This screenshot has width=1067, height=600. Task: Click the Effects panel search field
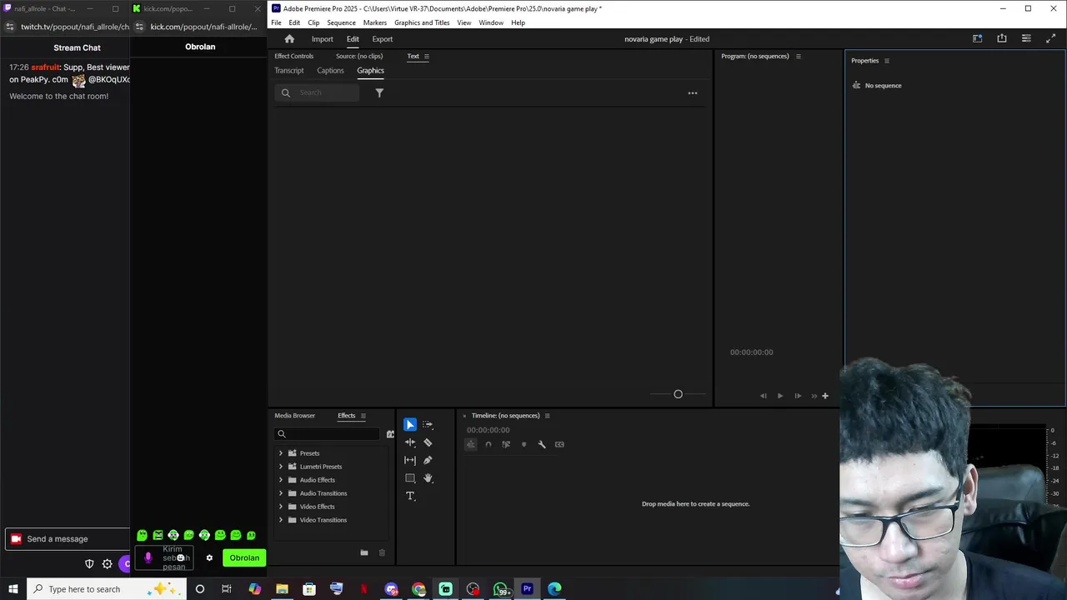click(x=328, y=434)
